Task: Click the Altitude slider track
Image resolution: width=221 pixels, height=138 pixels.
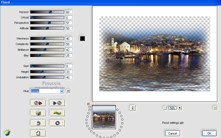Action: [47, 28]
